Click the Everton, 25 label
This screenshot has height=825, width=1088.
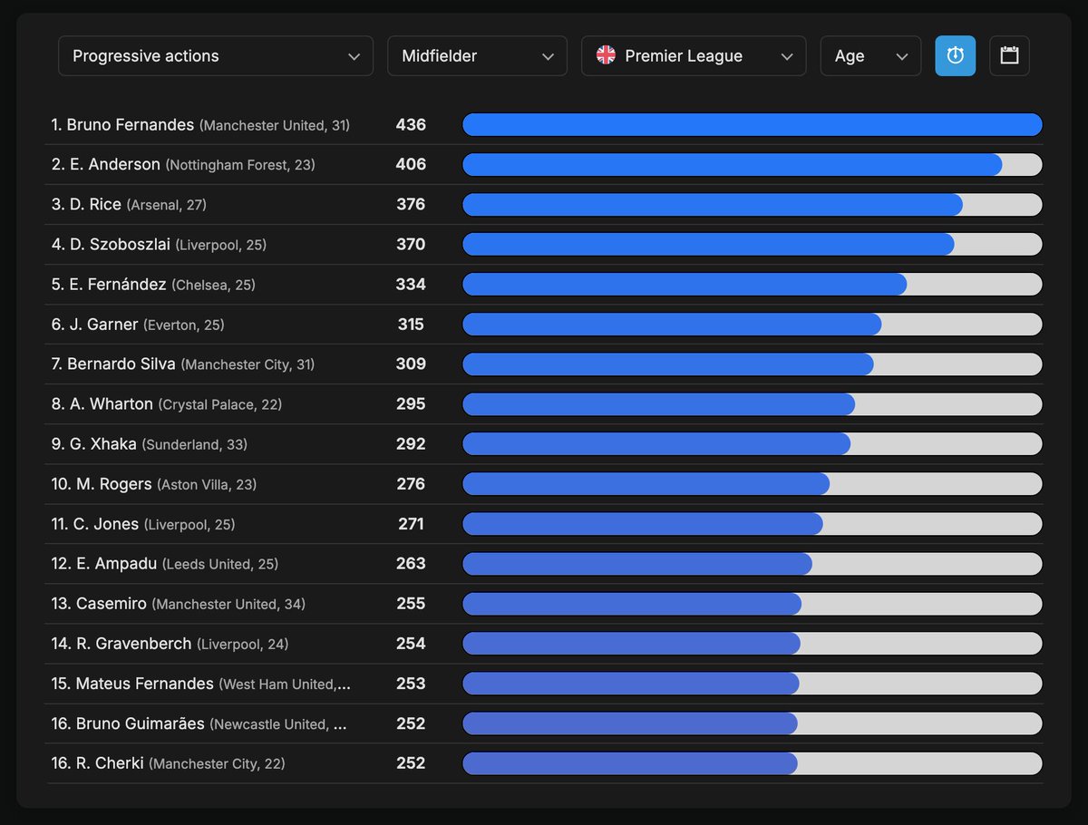[x=184, y=325]
